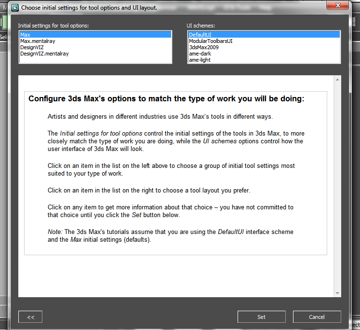Switch to ame-dark UI scheme
This screenshot has height=330, width=360.
[200, 54]
